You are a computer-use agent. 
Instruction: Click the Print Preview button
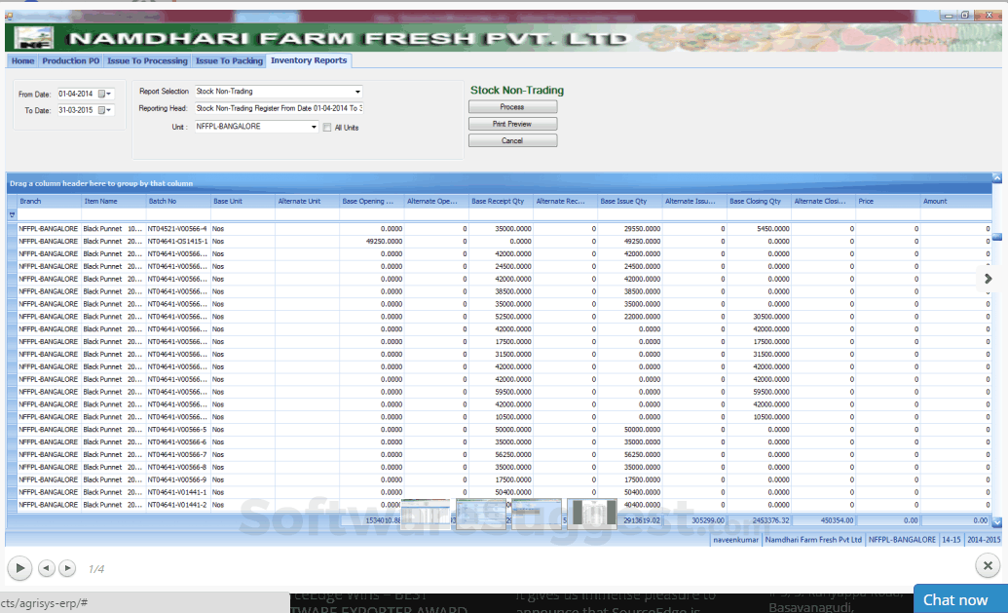512,124
